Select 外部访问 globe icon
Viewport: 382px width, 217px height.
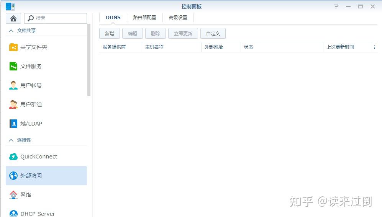[x=13, y=176]
